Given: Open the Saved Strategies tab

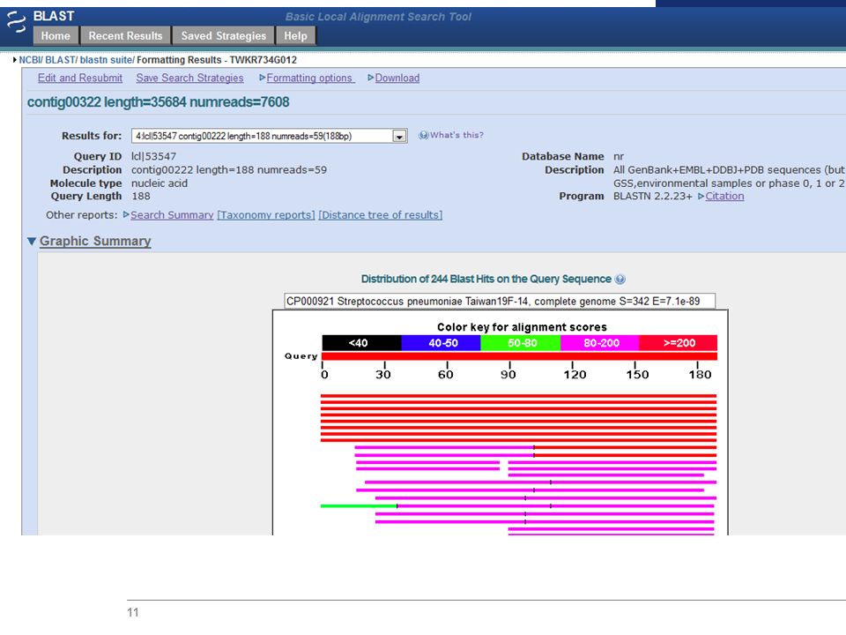Looking at the screenshot, I should [223, 35].
